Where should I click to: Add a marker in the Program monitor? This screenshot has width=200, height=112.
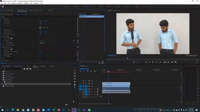tap(134, 62)
